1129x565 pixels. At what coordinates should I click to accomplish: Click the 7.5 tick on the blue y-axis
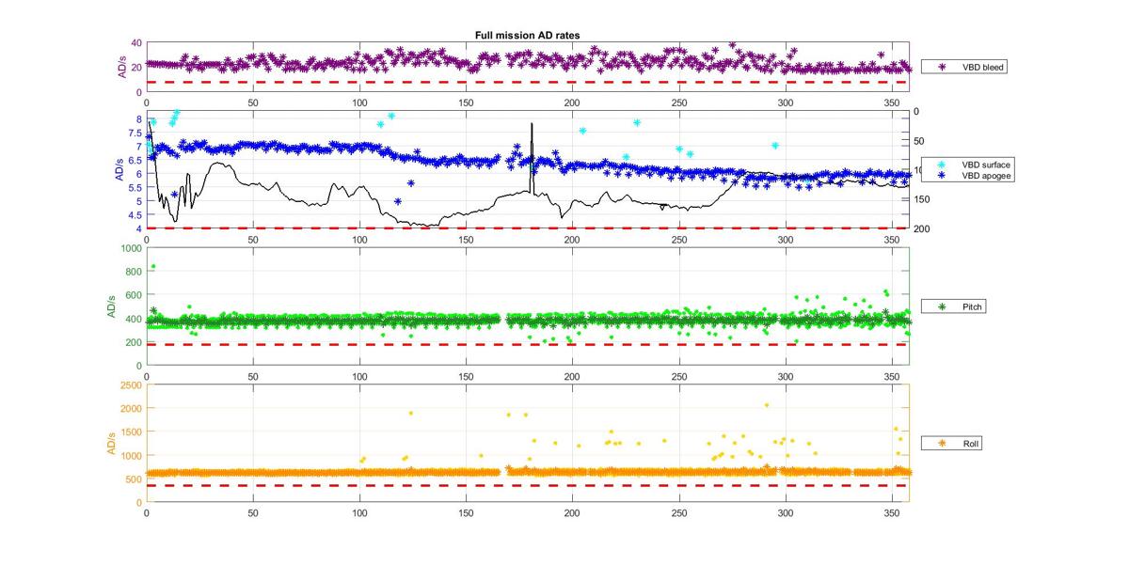tap(136, 133)
